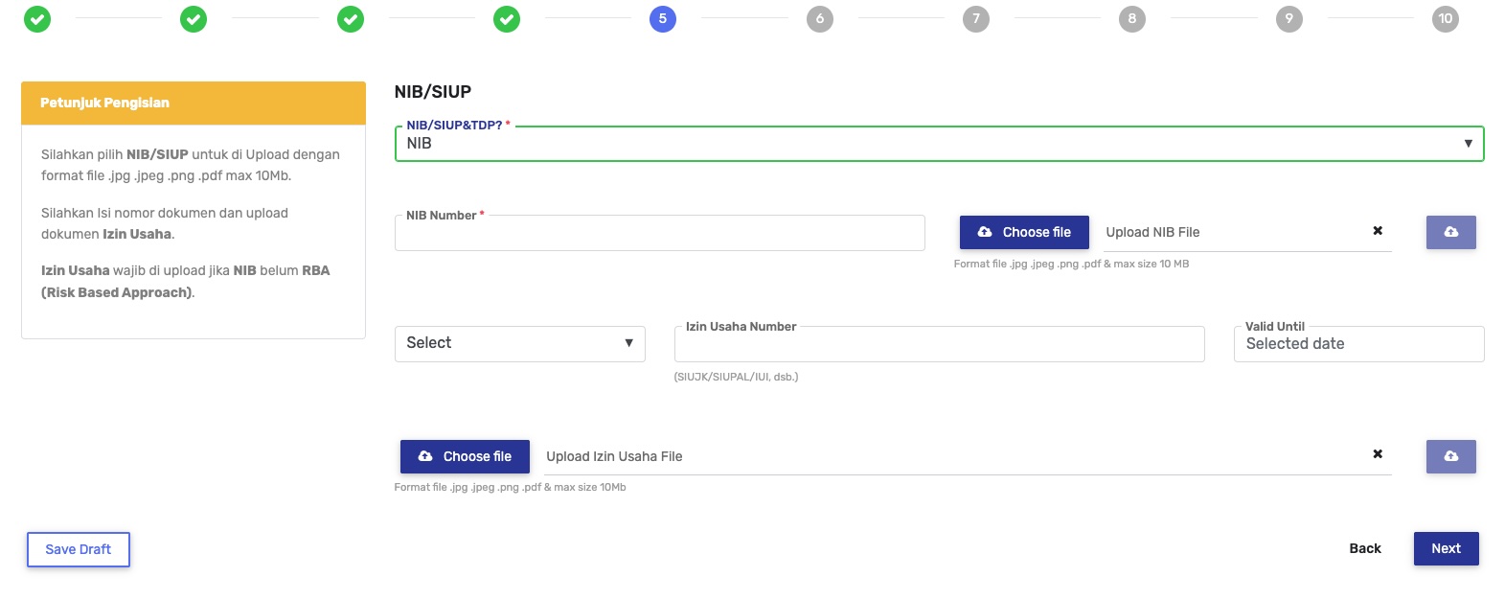This screenshot has height=600, width=1505.
Task: Clear the Upload Izin Usaha File selection
Action: point(1378,454)
